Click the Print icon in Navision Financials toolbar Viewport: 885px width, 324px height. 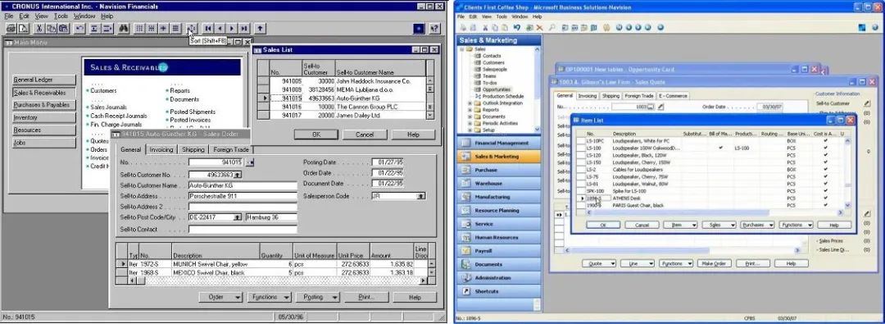tap(11, 28)
